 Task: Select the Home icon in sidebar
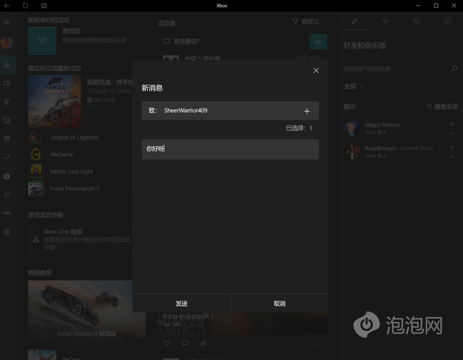pos(7,64)
